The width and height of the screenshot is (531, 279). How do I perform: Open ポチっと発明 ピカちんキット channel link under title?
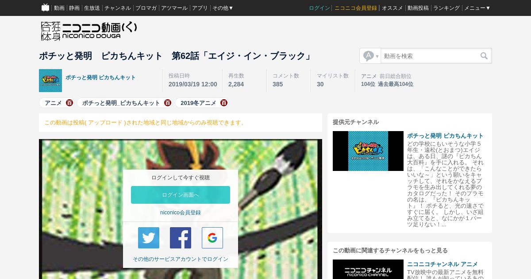pyautogui.click(x=100, y=77)
